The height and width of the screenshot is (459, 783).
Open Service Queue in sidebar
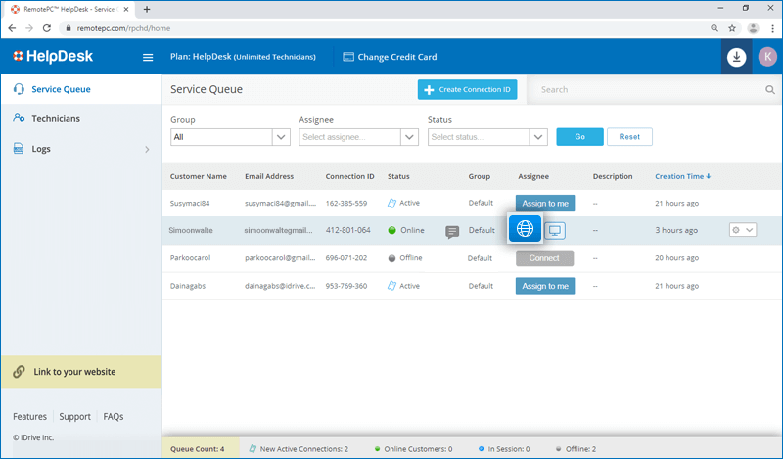coord(61,89)
